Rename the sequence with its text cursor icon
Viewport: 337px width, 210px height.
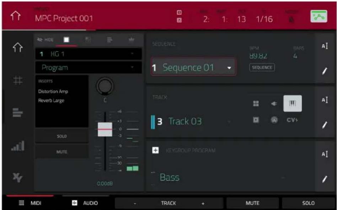[x=325, y=46]
